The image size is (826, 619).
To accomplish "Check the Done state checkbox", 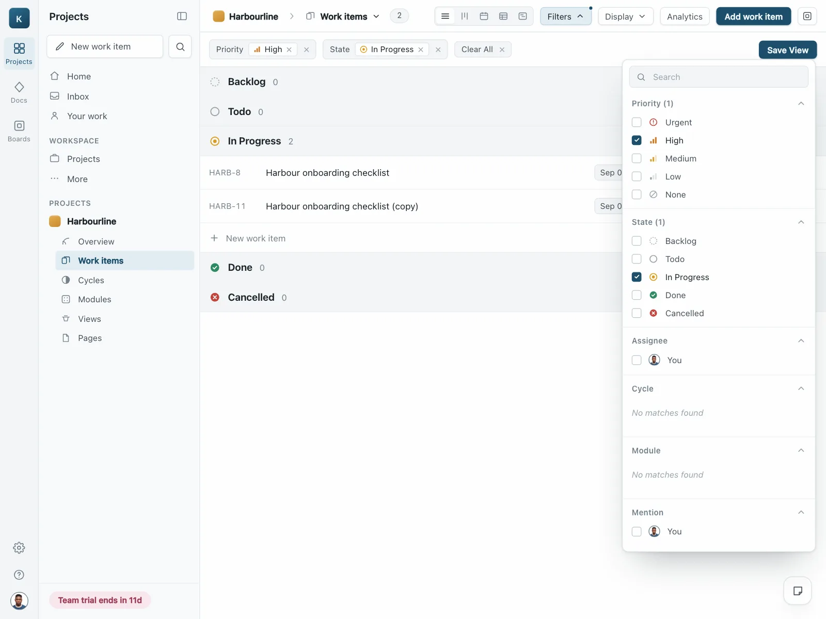I will [x=637, y=295].
